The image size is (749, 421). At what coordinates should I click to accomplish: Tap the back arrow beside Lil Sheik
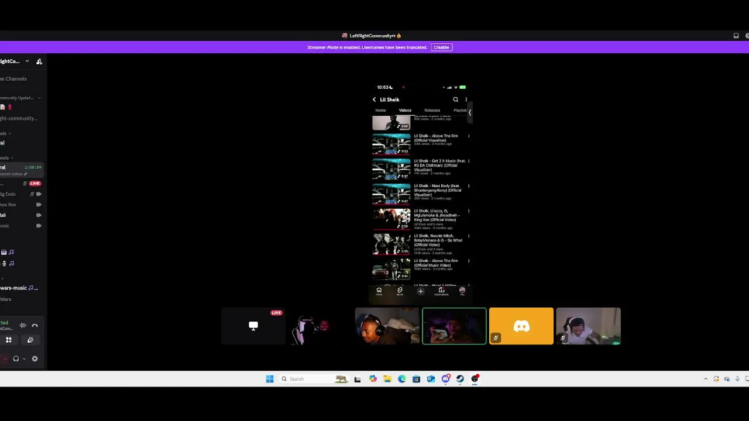point(374,100)
